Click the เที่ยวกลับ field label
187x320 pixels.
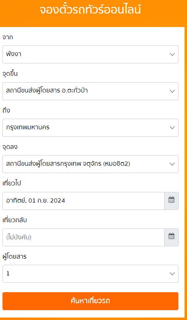pos(15,220)
